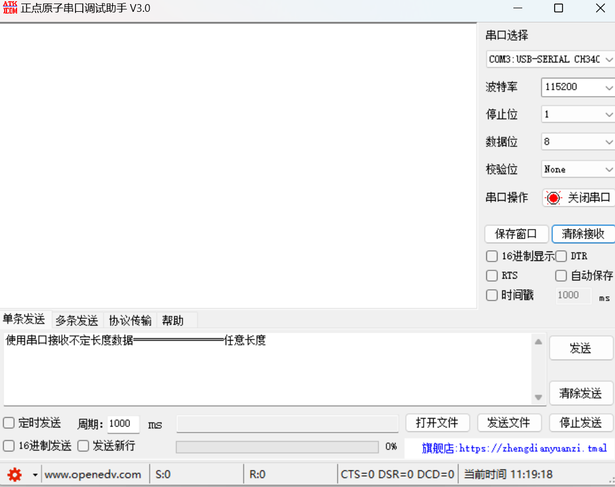Open the 协议传输 tab
The image size is (615, 487).
(130, 321)
